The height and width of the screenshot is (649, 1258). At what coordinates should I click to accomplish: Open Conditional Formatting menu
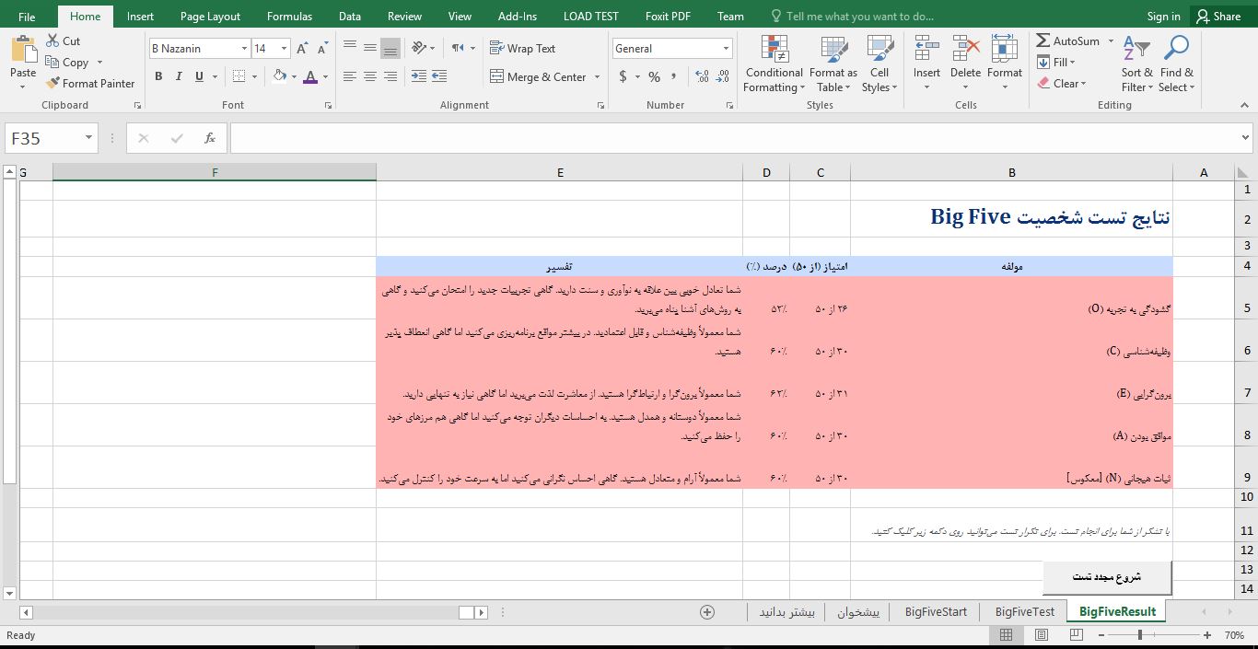pos(775,64)
